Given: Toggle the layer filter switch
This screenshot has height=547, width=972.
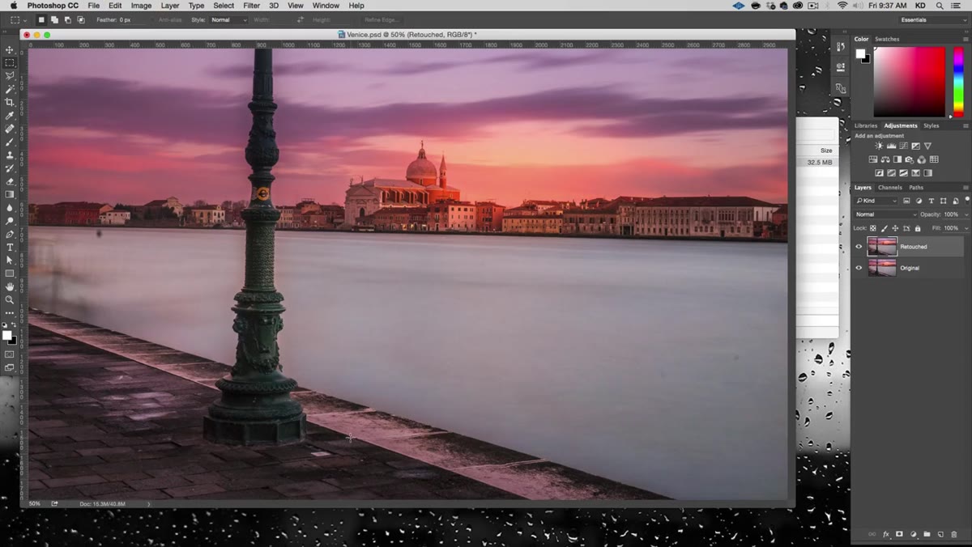Looking at the screenshot, I should [966, 201].
